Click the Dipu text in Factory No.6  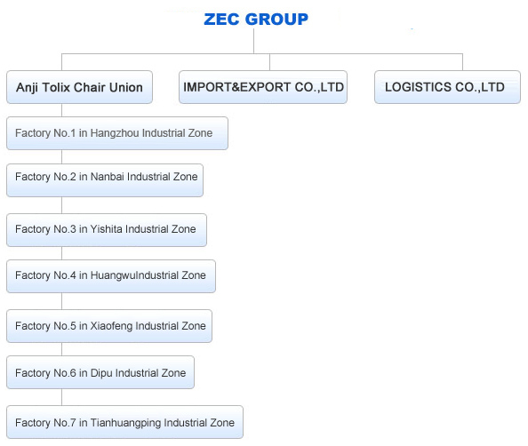pos(101,373)
